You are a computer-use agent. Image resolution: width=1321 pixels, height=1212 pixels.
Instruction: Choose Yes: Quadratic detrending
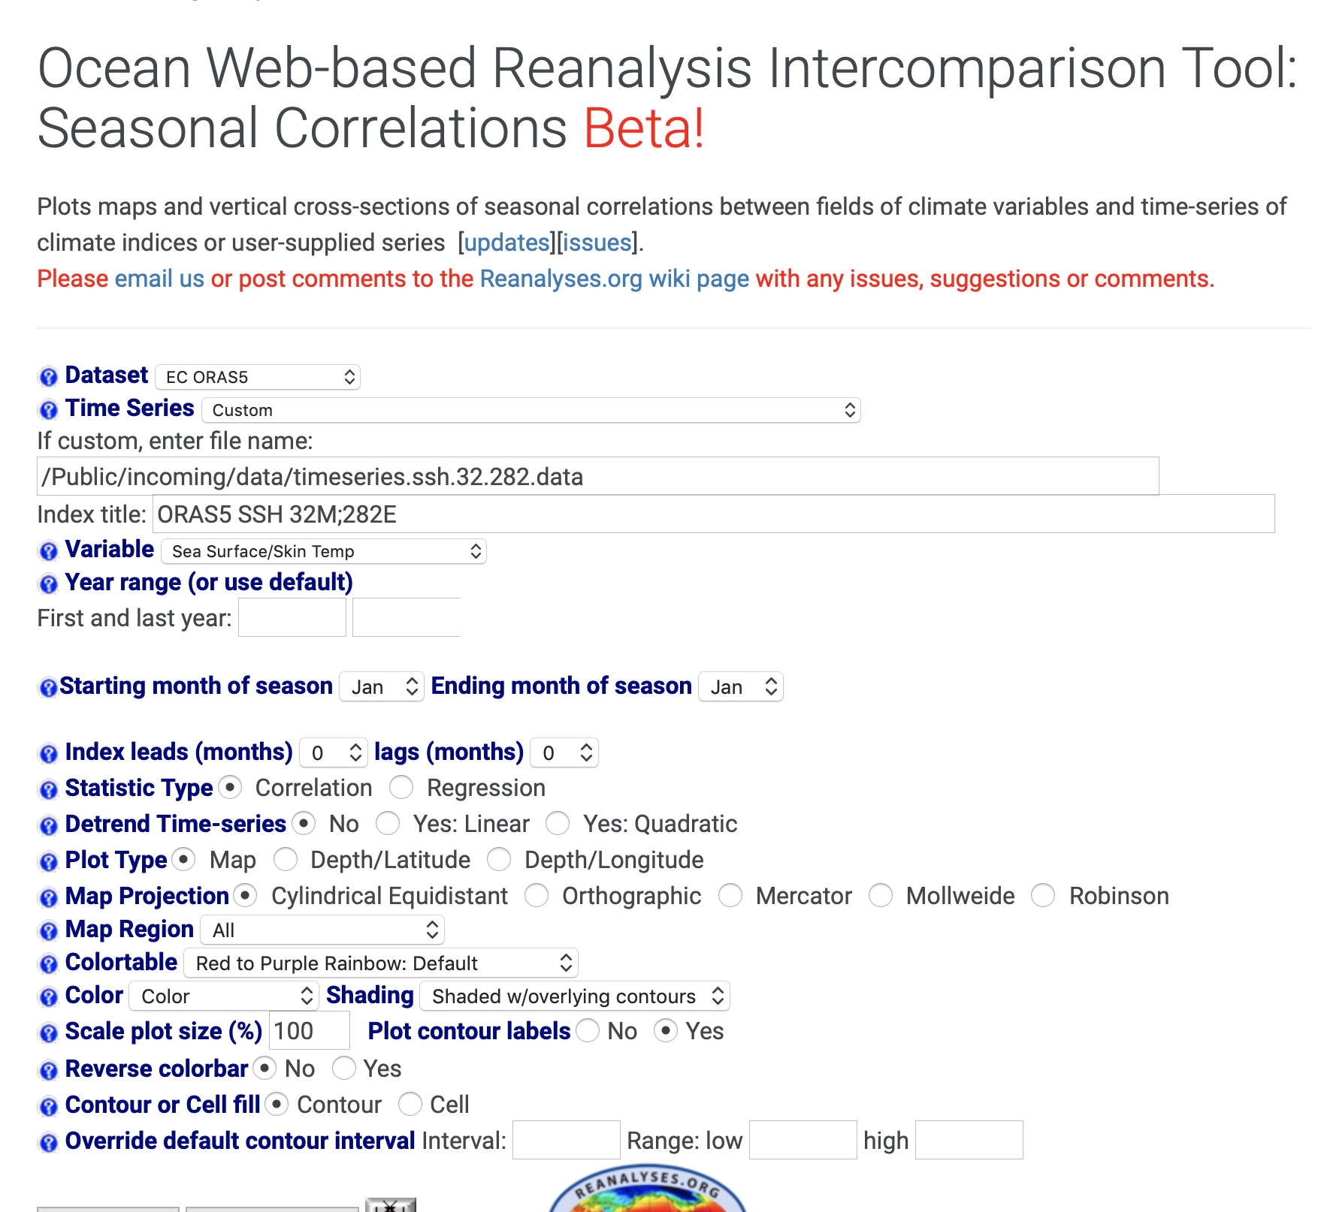point(558,824)
